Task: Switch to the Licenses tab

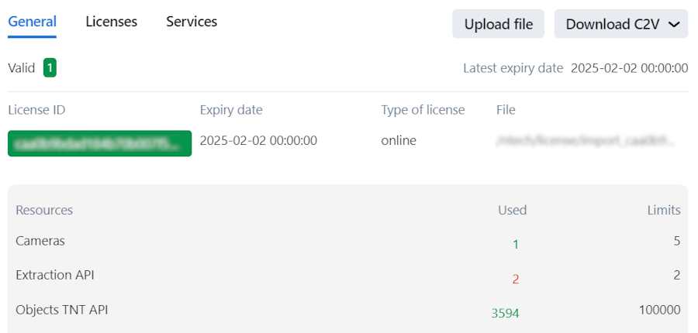Action: (111, 22)
